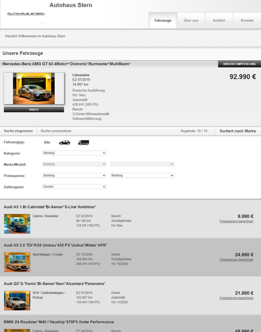Click the Mercedes AMG GT featured photo
Image resolution: width=261 pixels, height=332 pixels.
34,89
